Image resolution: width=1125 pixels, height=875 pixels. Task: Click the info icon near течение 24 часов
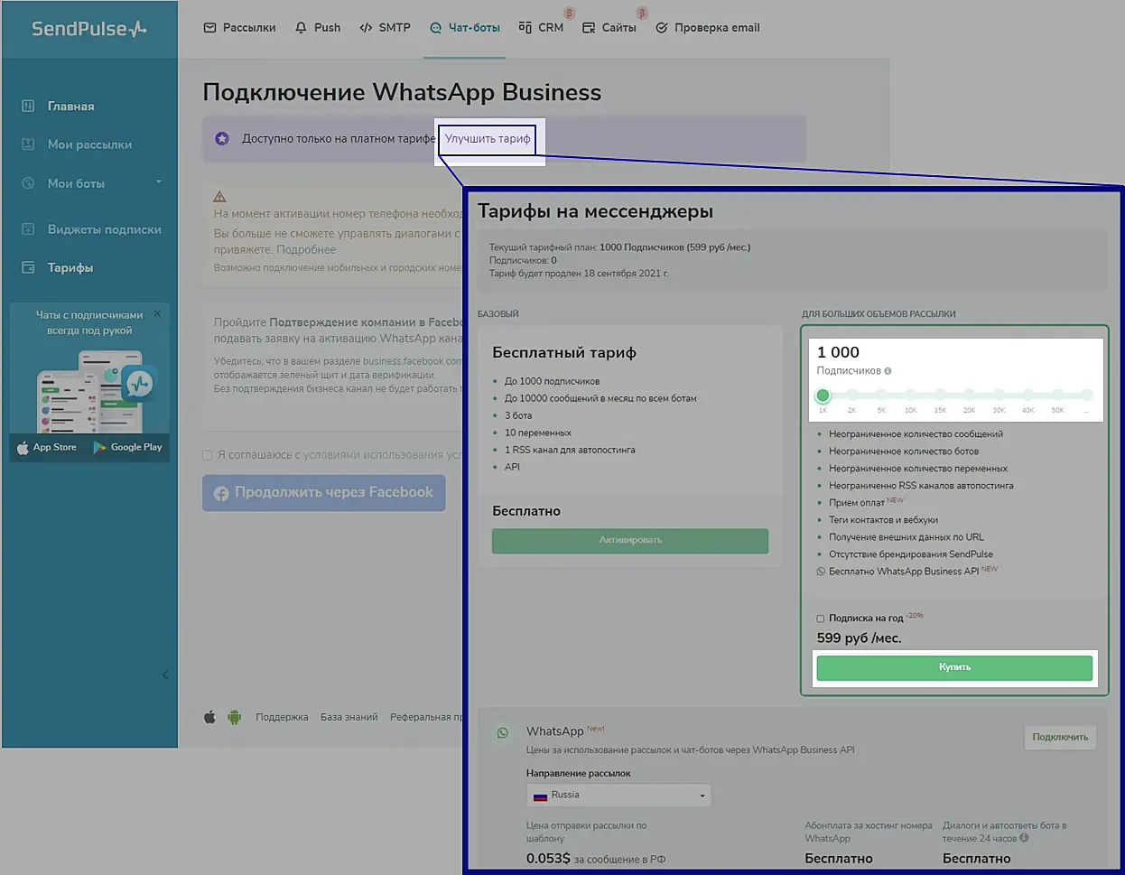(x=1024, y=838)
